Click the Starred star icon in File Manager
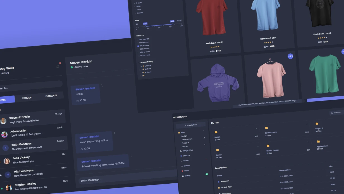The image size is (344, 194). point(182,166)
